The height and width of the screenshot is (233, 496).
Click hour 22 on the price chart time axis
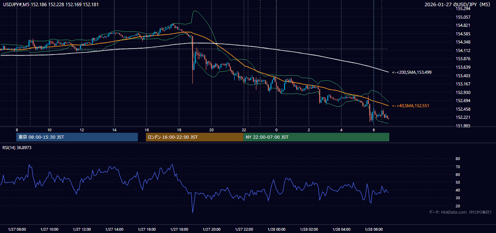coord(244,130)
